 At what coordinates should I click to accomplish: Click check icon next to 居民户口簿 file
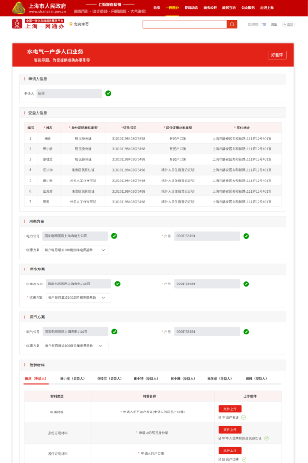tap(244, 459)
